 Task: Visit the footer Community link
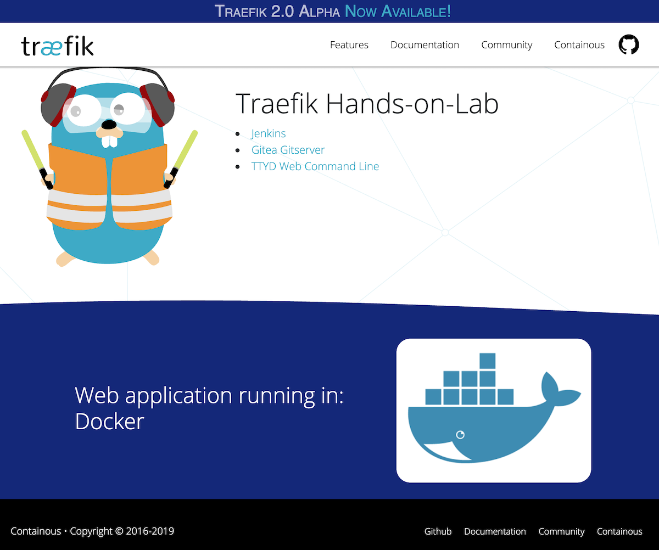[x=561, y=531]
